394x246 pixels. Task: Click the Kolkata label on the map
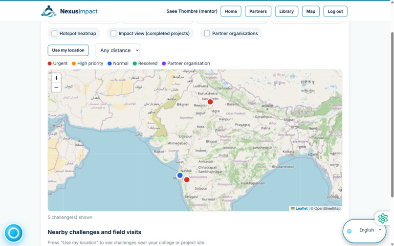click(288, 152)
